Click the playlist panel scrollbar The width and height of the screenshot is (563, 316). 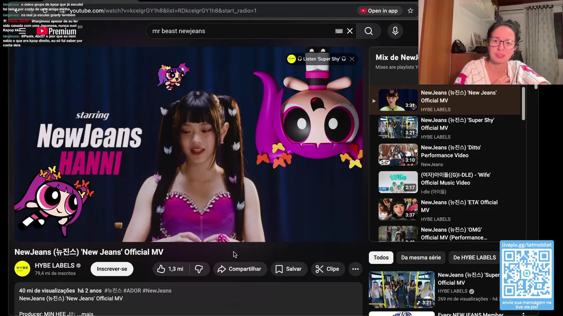pyautogui.click(x=523, y=104)
